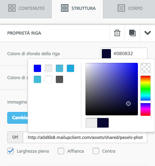The width and height of the screenshot is (155, 166).
Task: Select the Struttura tab
Action: coord(77,9)
